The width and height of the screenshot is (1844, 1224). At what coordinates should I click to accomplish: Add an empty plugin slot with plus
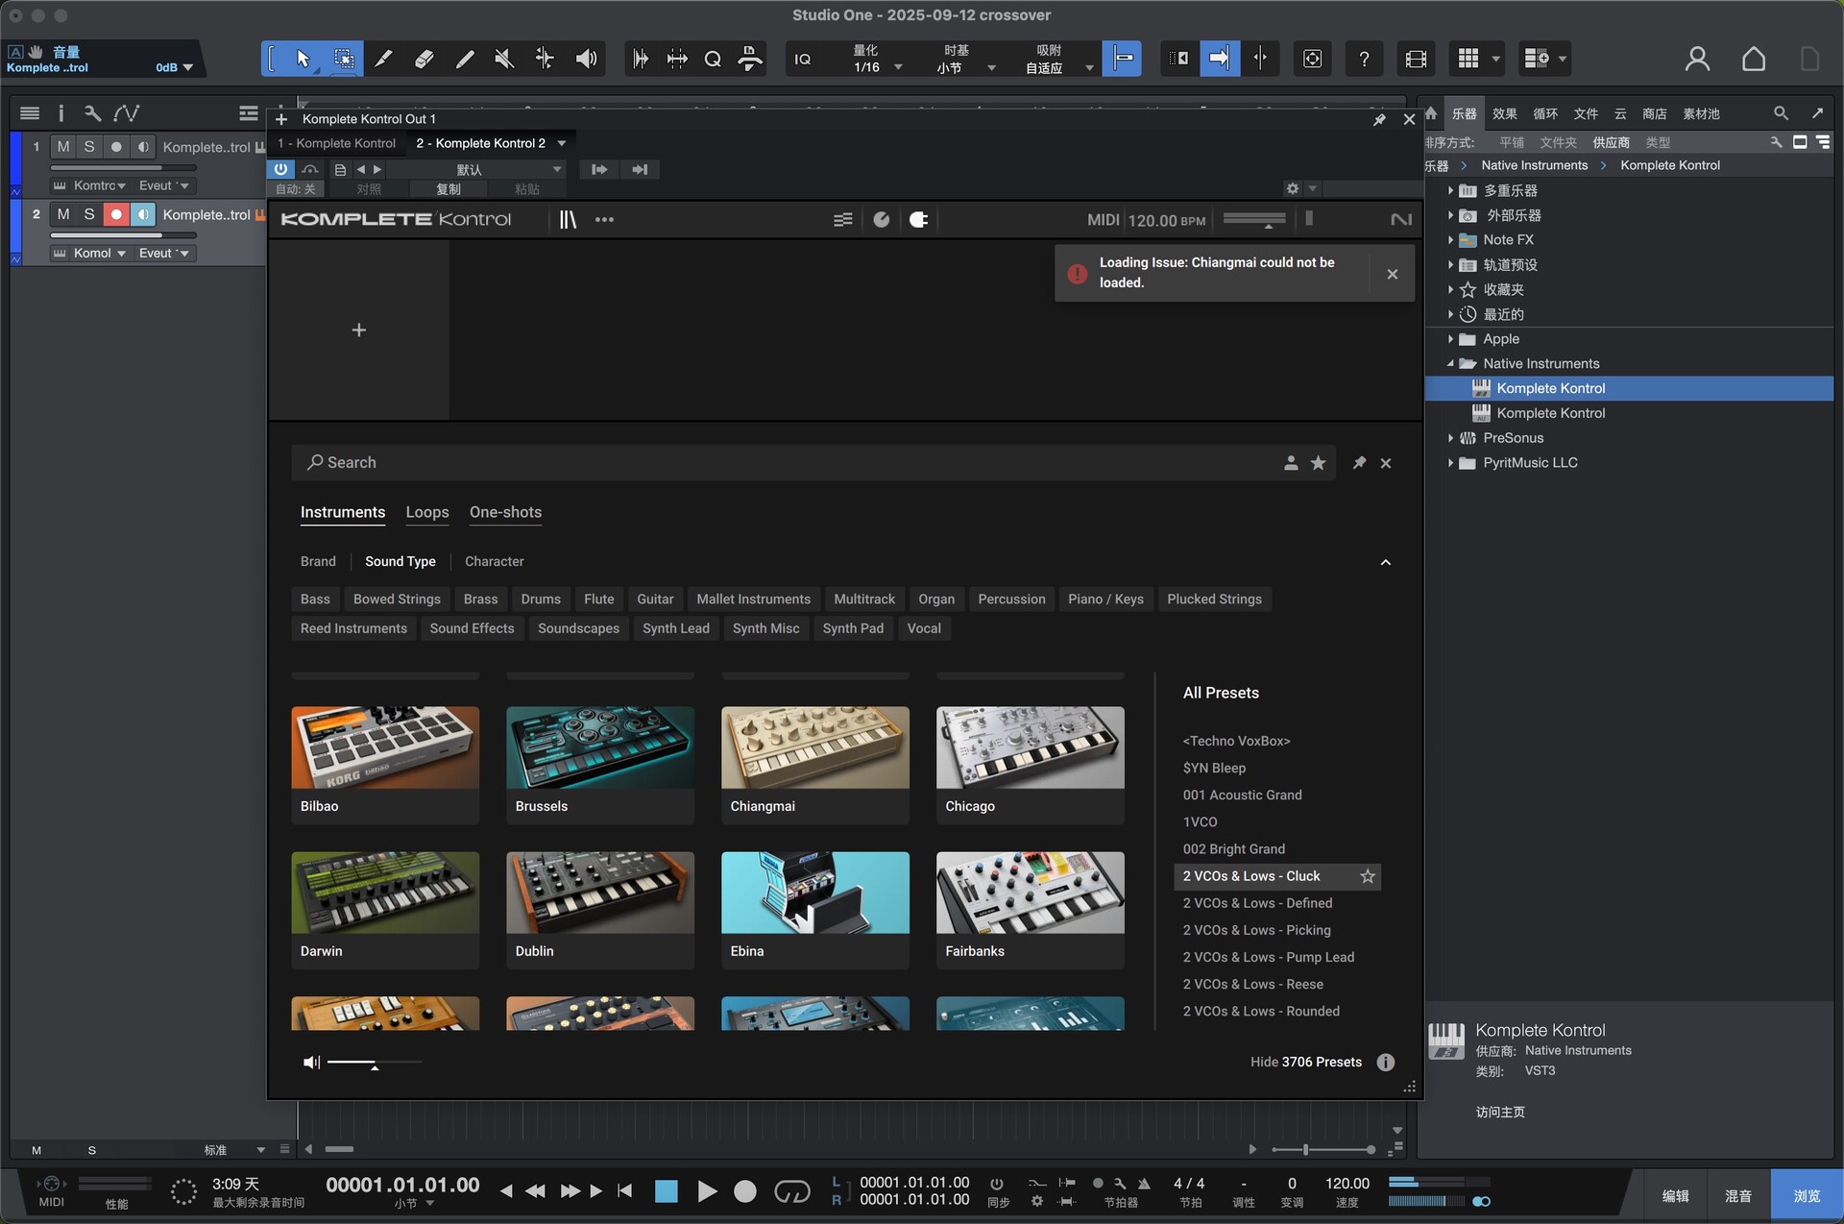359,330
